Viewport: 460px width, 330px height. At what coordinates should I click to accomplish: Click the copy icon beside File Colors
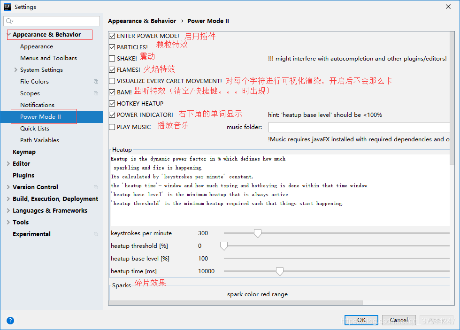tap(96, 82)
